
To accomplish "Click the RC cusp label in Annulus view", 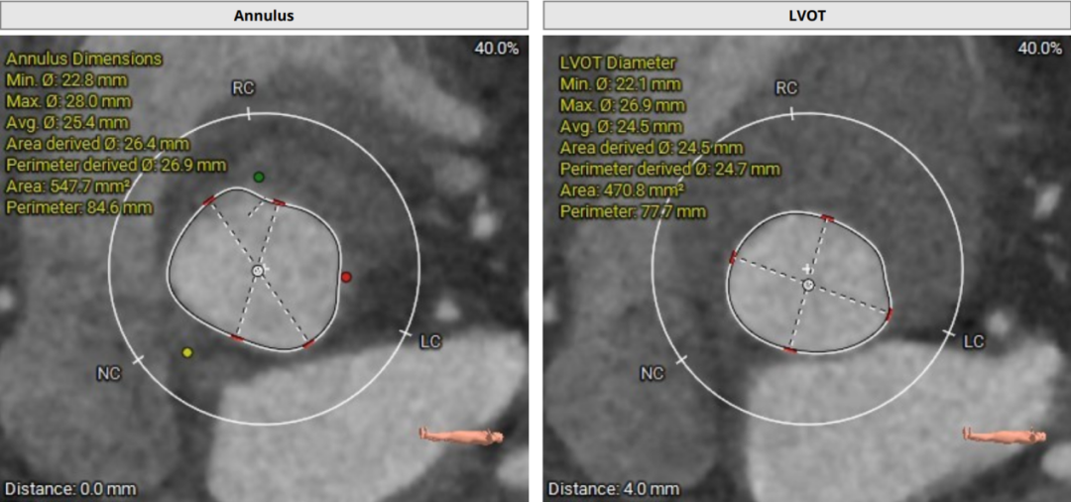I will point(243,88).
